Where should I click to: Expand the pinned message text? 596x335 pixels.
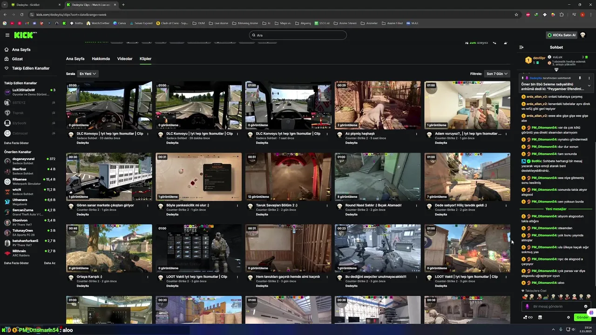pyautogui.click(x=589, y=86)
